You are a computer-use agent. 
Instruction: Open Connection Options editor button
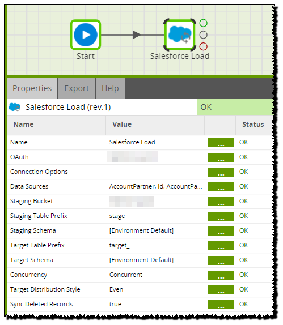pyautogui.click(x=221, y=172)
